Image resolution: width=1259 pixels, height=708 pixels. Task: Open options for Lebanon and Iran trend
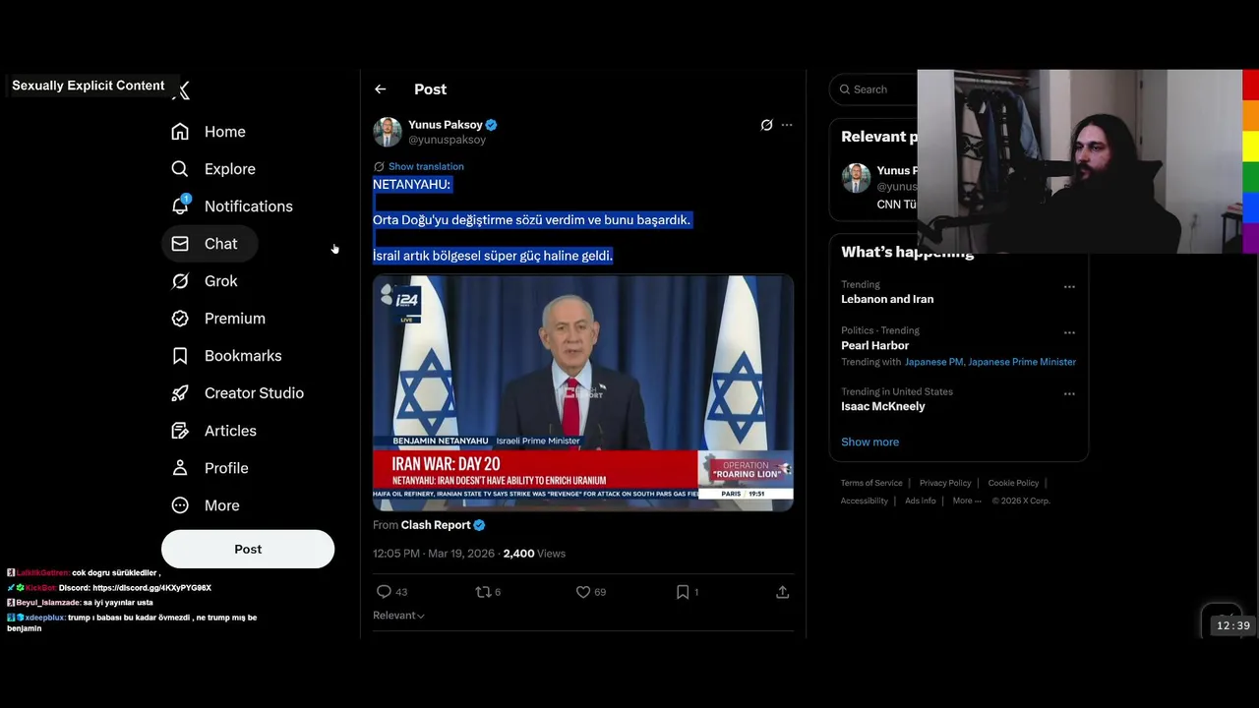1069,287
